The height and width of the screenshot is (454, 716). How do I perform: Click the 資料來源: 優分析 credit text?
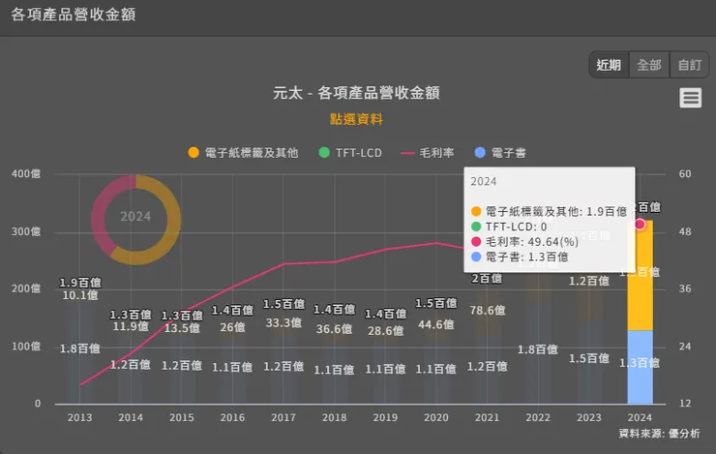coord(659,434)
